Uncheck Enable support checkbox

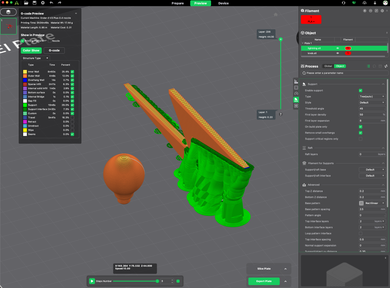pyautogui.click(x=361, y=91)
